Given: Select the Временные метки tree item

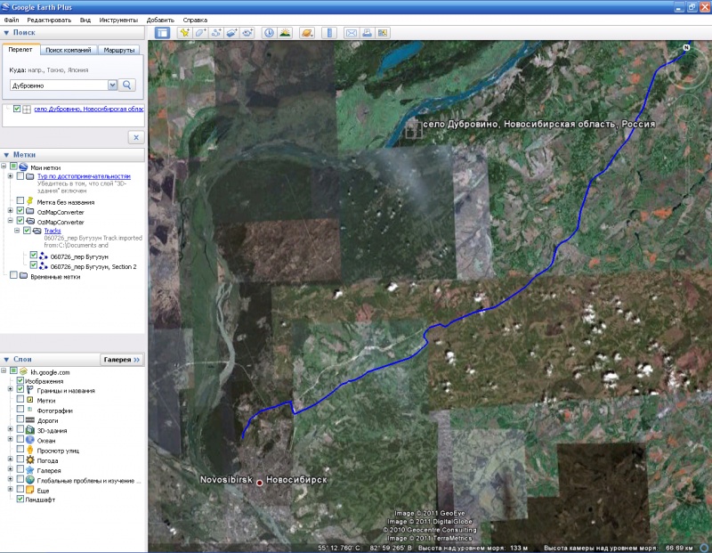Looking at the screenshot, I should 55,277.
